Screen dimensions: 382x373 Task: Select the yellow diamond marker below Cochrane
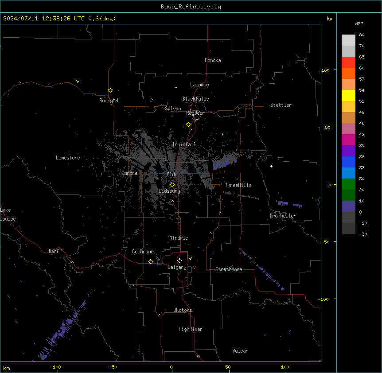coord(151,261)
